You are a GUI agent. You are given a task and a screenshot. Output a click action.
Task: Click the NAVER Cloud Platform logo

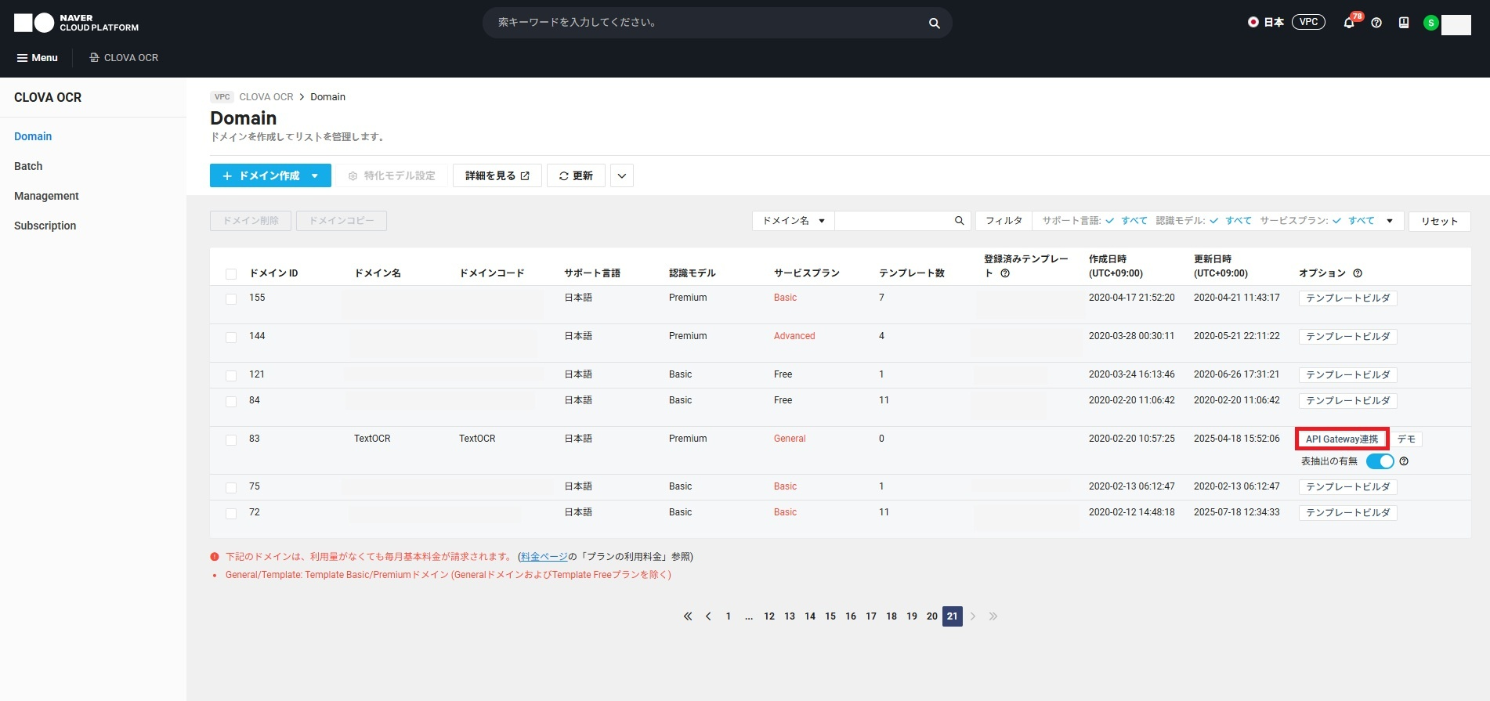tap(76, 23)
